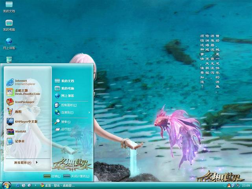252x189 pixels.
Task: Open 搜索(S) search
Action: coord(63,122)
